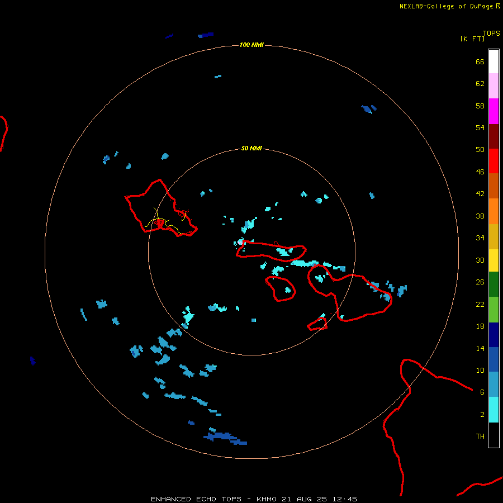Click the 22 scale value
503x503 pixels.
point(480,305)
